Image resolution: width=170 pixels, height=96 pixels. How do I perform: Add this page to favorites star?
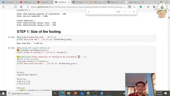134,7
